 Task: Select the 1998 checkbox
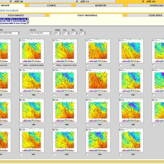(x=120, y=125)
